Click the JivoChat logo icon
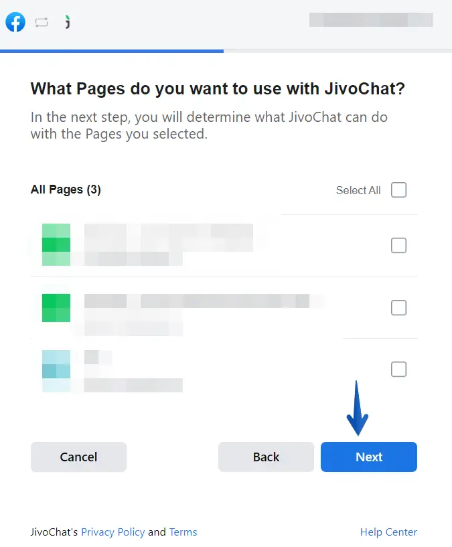452x547 pixels. [x=68, y=23]
